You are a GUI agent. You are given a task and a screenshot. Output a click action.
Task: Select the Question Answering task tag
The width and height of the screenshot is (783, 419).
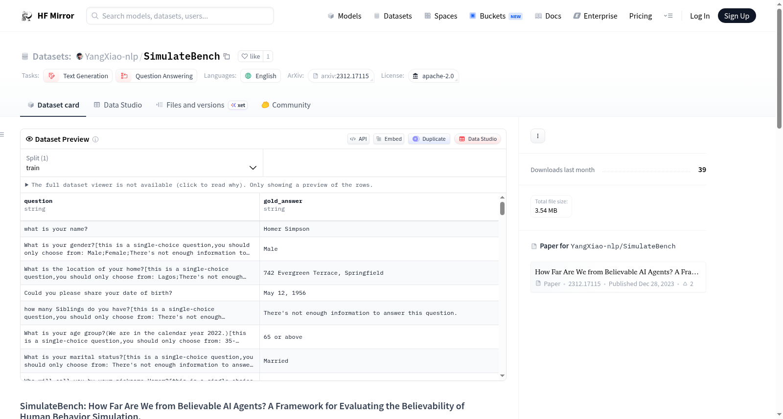click(x=157, y=76)
